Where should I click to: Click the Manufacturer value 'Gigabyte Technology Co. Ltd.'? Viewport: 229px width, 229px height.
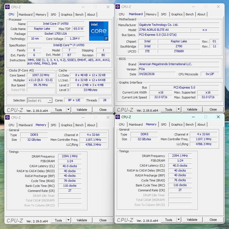[179, 25]
